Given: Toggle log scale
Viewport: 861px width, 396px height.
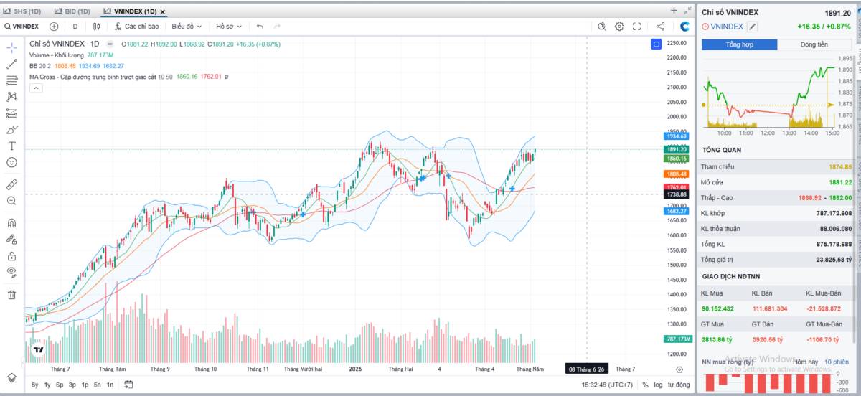Looking at the screenshot, I should (658, 385).
